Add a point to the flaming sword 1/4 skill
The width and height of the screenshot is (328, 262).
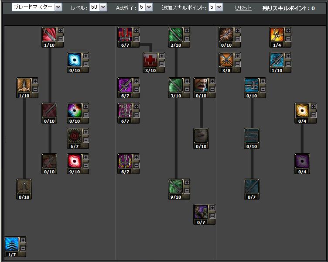(288, 31)
